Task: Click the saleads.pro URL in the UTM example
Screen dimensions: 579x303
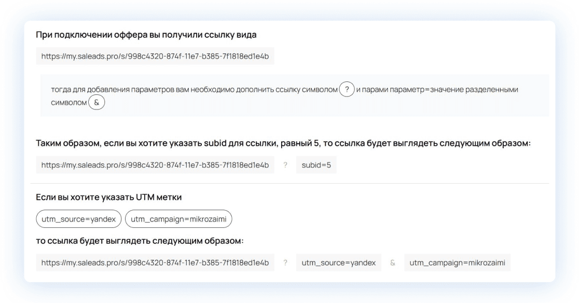Action: click(x=155, y=263)
